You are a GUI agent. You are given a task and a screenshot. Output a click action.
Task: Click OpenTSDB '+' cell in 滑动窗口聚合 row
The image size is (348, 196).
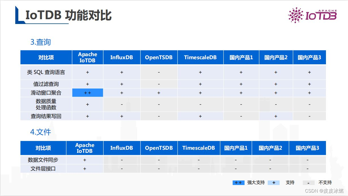[x=159, y=93]
